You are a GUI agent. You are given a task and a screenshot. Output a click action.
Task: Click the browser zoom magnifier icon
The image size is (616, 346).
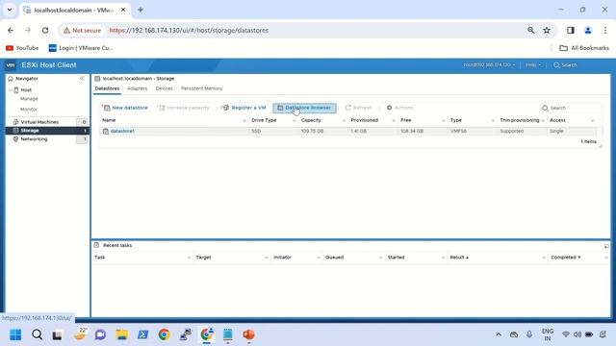pyautogui.click(x=530, y=30)
